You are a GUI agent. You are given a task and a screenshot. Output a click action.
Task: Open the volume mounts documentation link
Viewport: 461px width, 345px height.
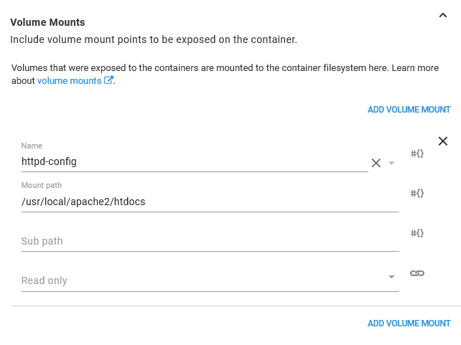point(70,81)
